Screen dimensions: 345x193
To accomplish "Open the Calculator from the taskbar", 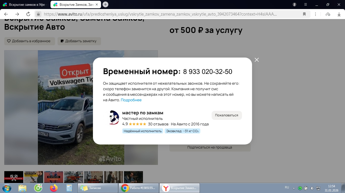I will click(69, 188).
